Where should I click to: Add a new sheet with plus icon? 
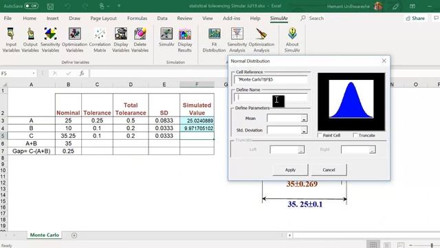coord(74,236)
